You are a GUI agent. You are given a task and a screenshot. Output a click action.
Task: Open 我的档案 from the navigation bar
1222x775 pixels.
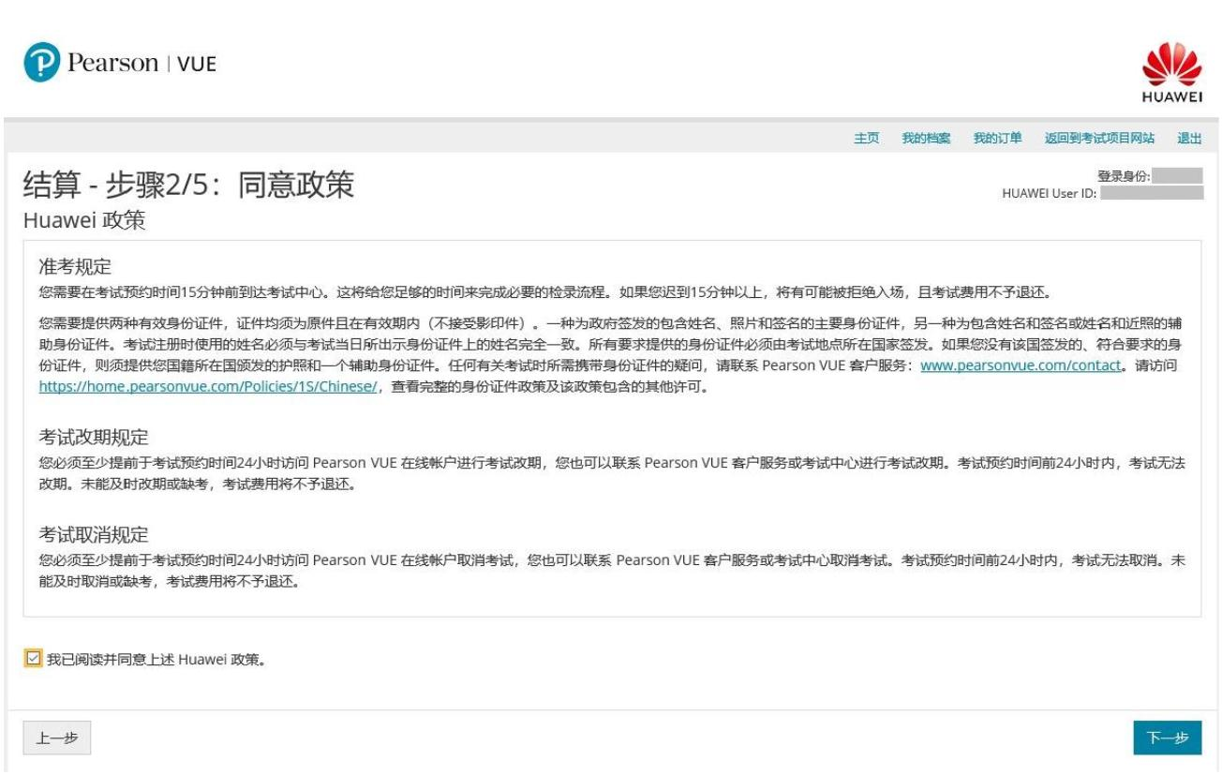(x=926, y=138)
